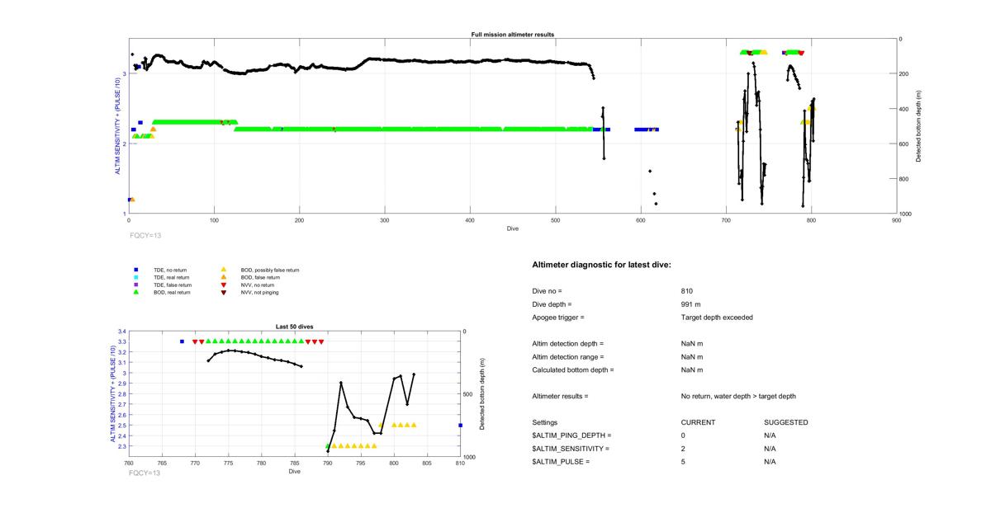Image resolution: width=991 pixels, height=513 pixels.
Task: Click the 'CURRENT' column header
Action: point(699,422)
